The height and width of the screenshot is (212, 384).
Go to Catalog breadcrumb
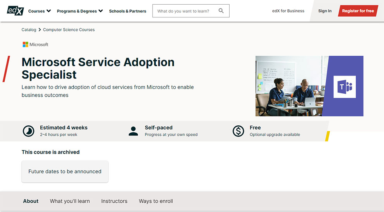[x=29, y=30]
